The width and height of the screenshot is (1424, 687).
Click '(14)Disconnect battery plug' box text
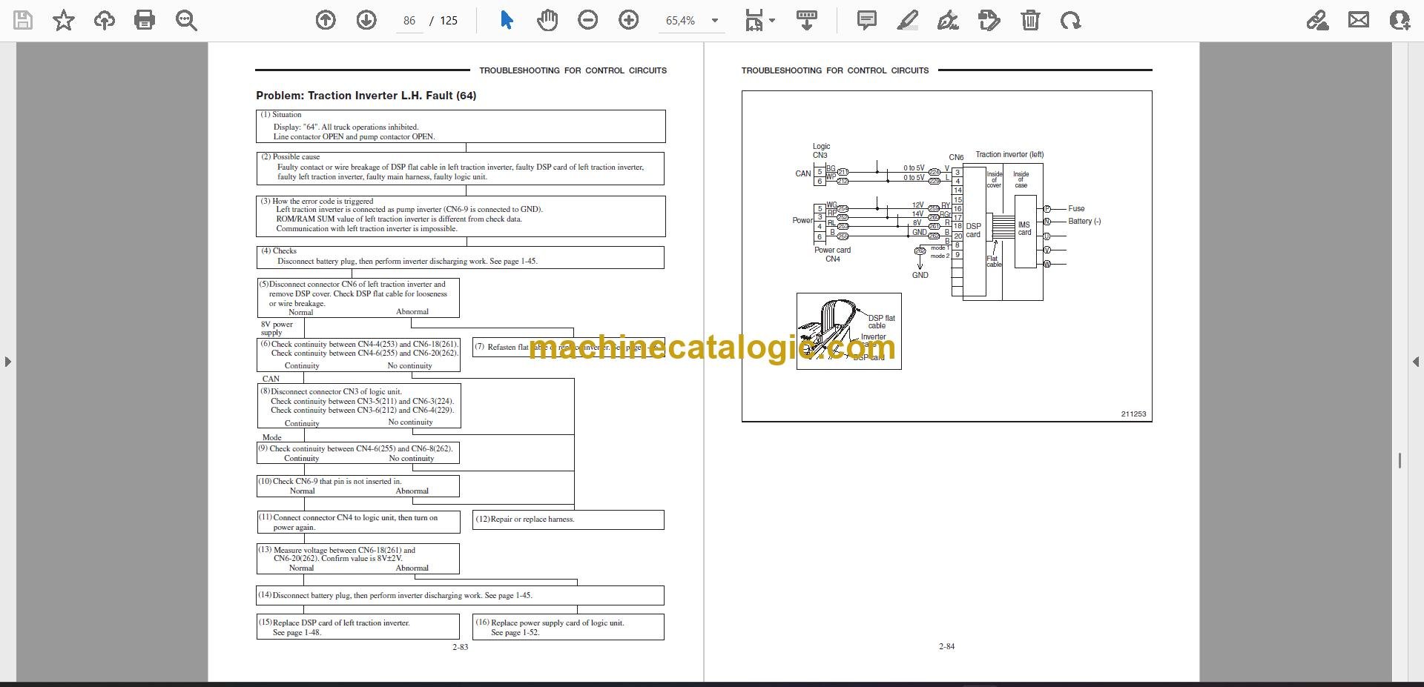(395, 596)
